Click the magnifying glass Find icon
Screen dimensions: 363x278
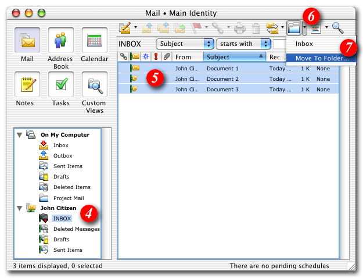click(338, 27)
